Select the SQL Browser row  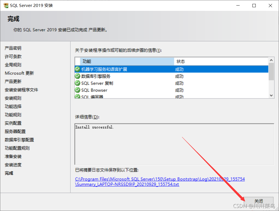[x=172, y=90]
